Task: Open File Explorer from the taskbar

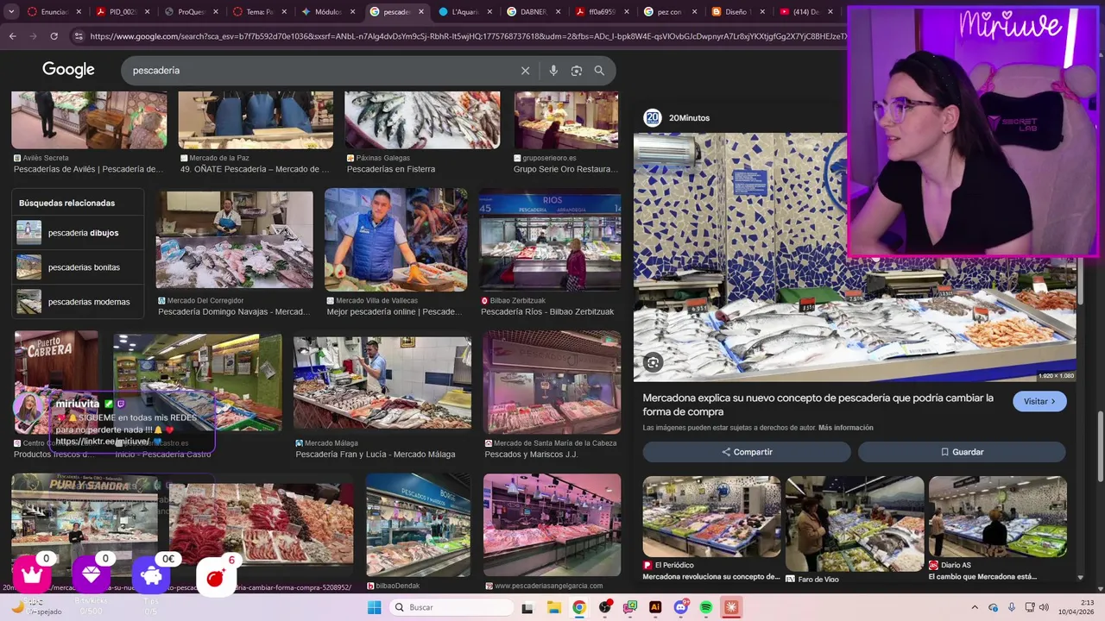Action: (x=553, y=607)
